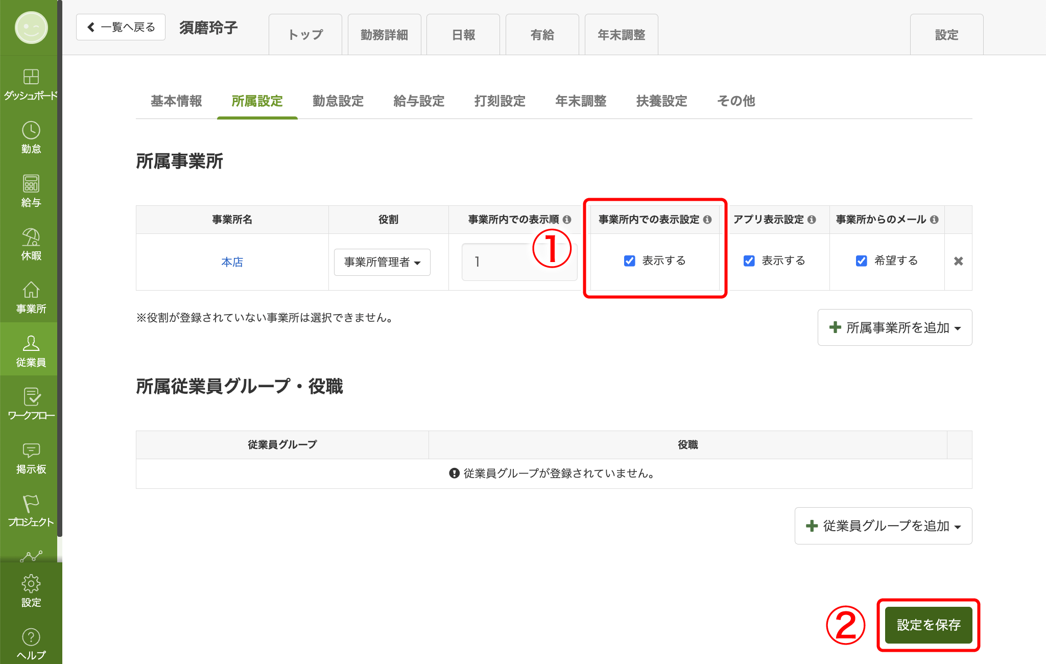Select the 所属設定 sub-tab

point(257,101)
